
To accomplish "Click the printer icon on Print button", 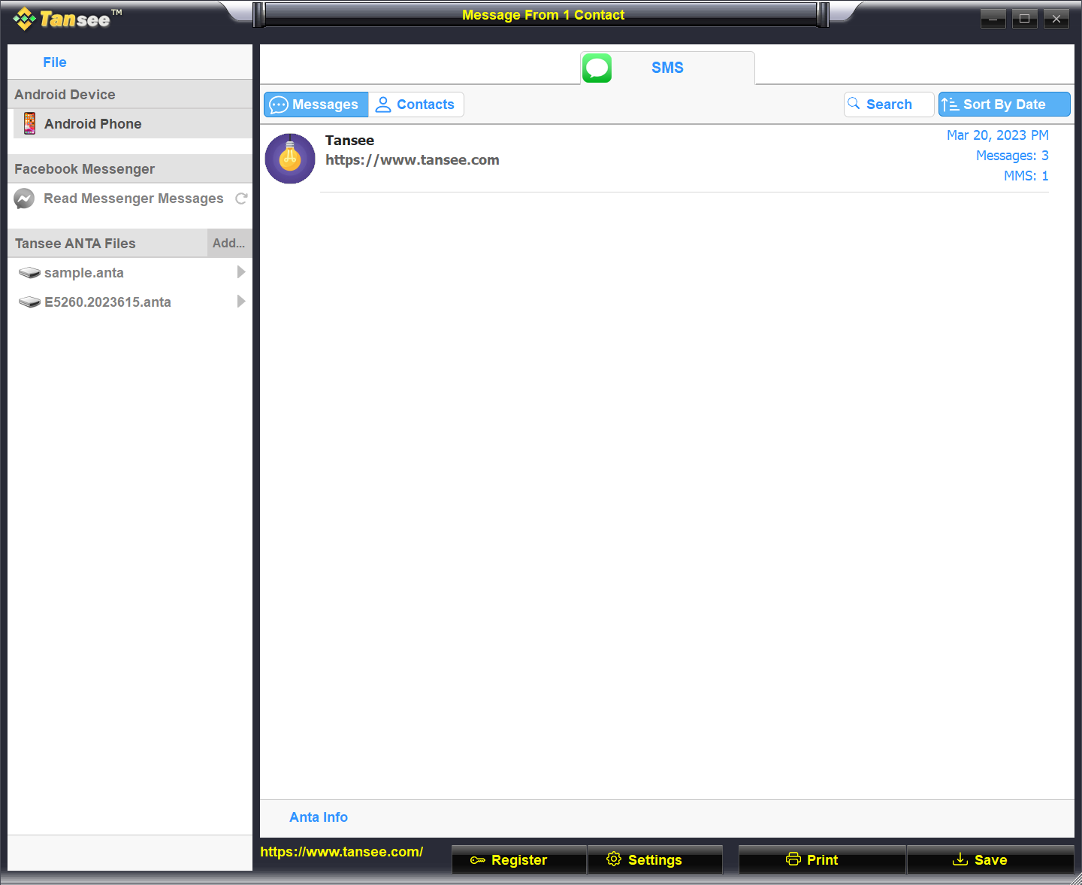I will click(793, 859).
